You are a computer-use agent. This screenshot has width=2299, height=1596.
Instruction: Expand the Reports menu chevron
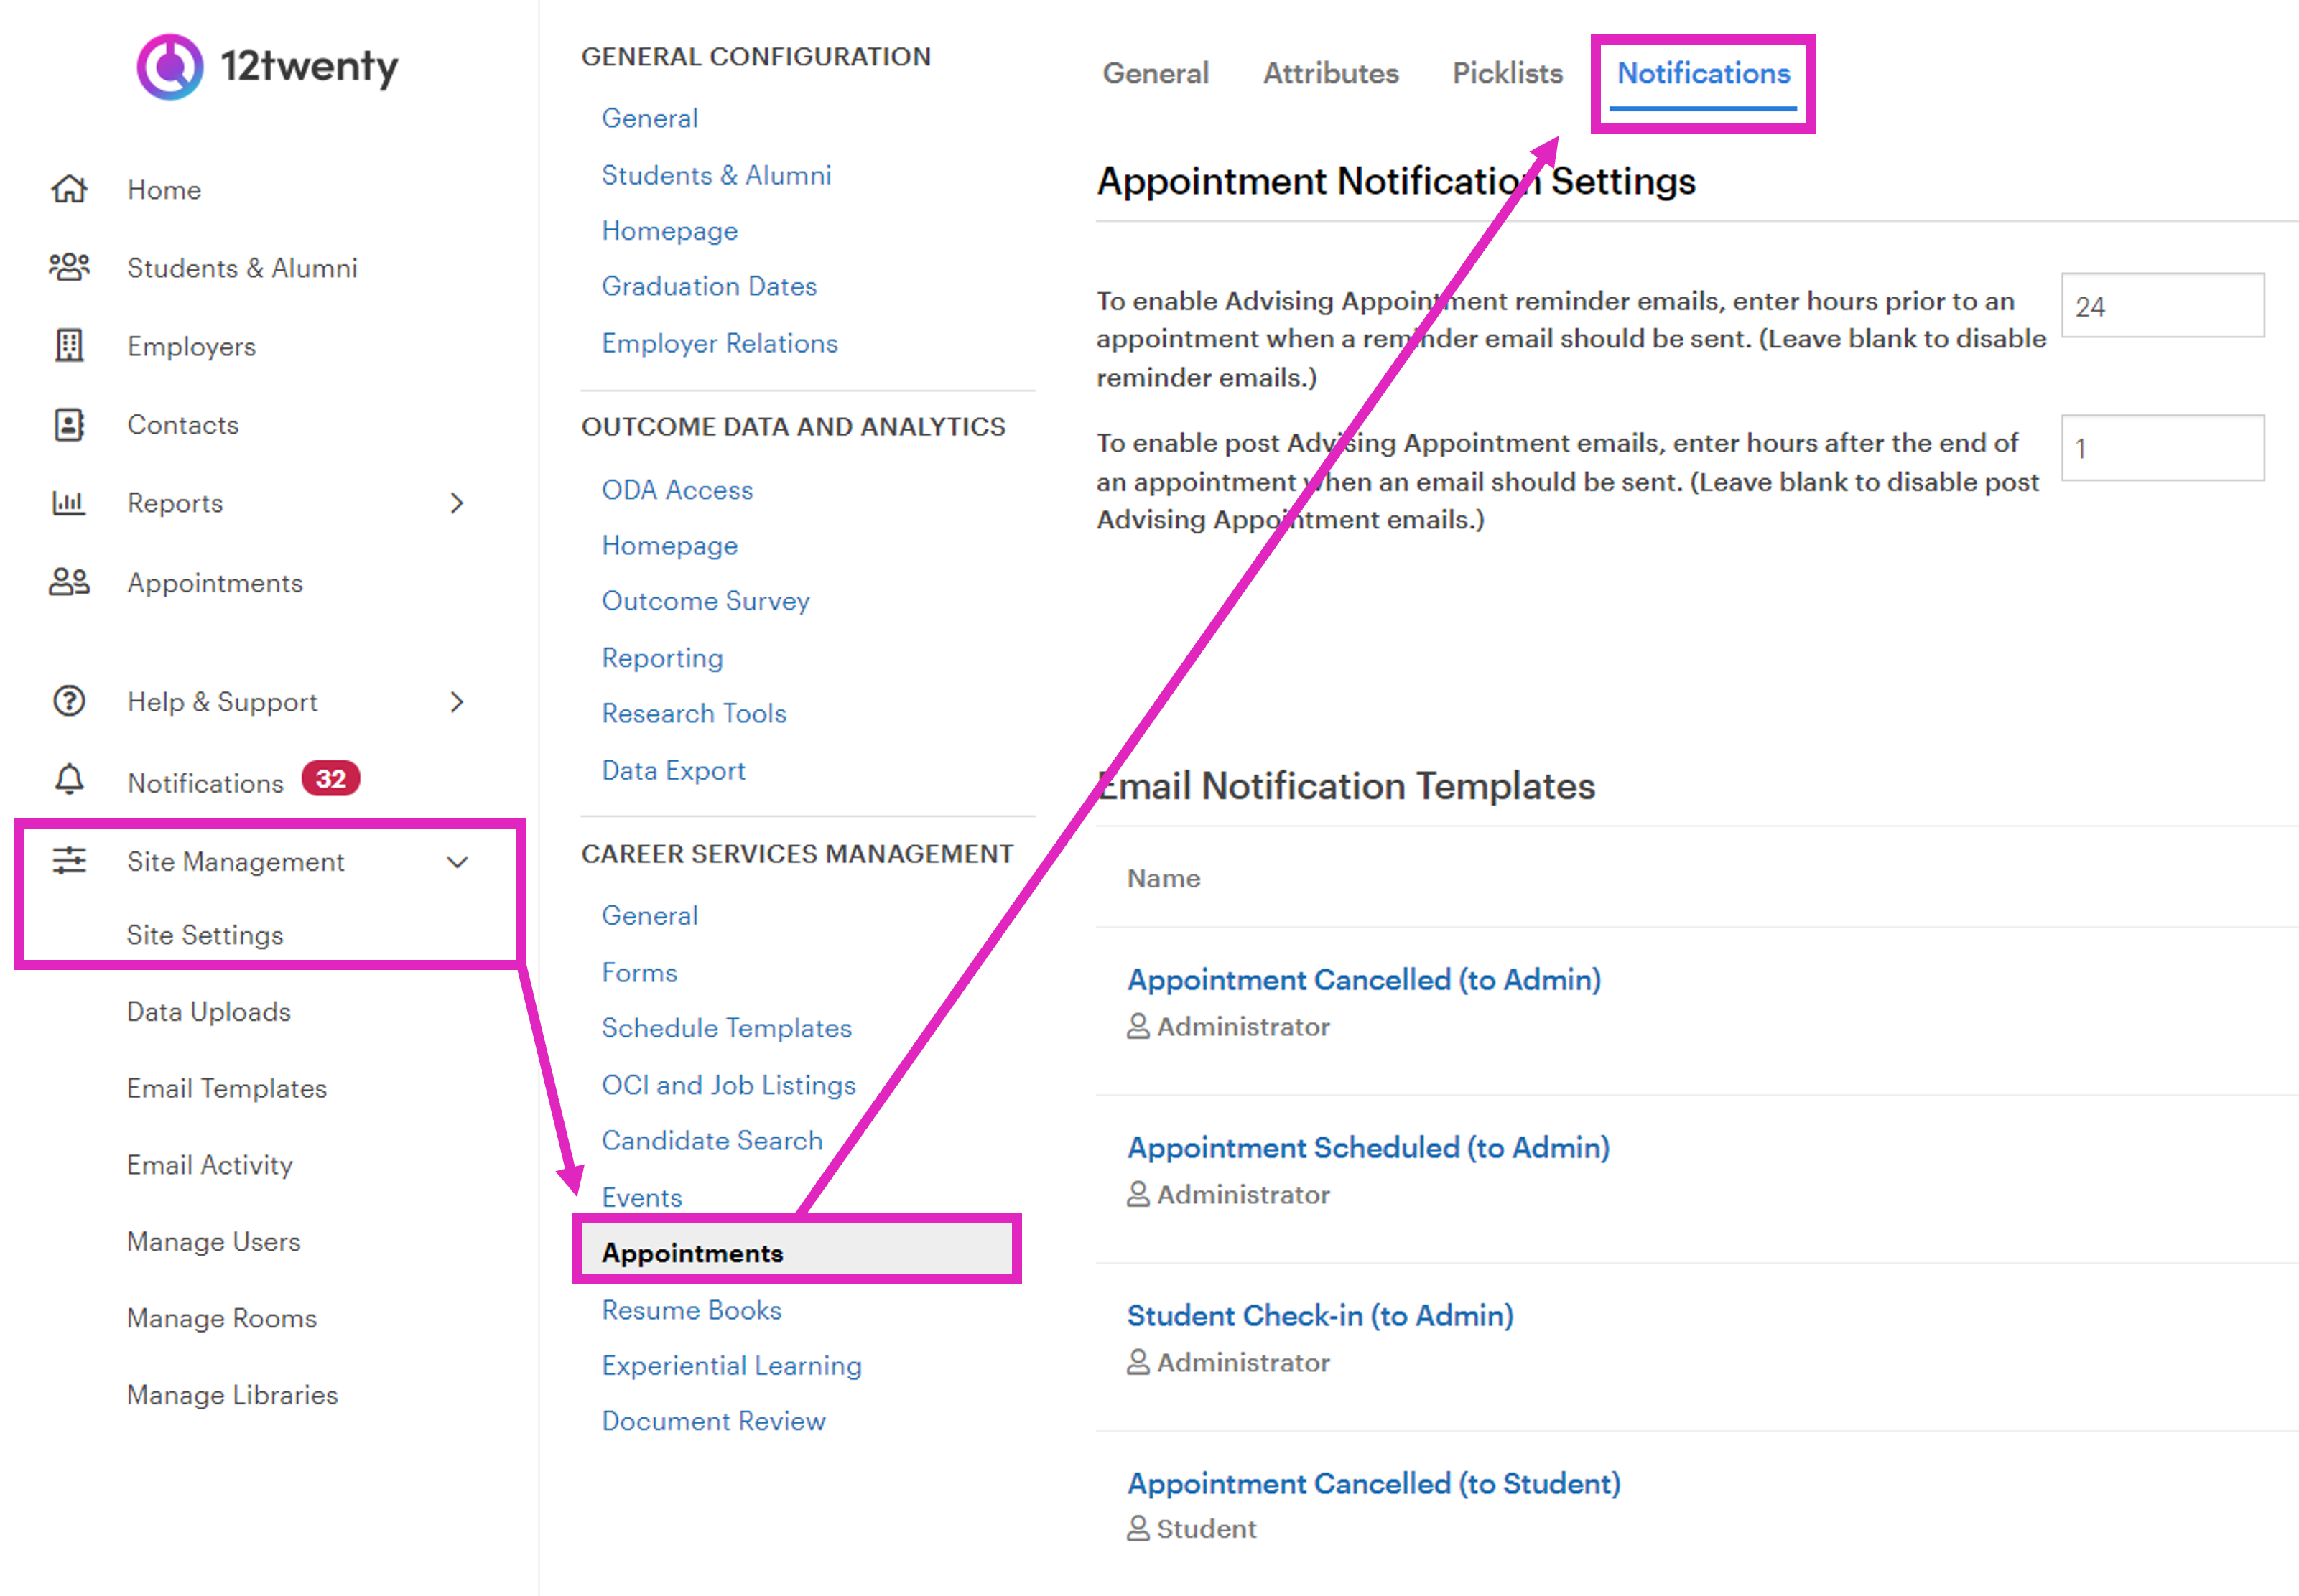coord(458,503)
